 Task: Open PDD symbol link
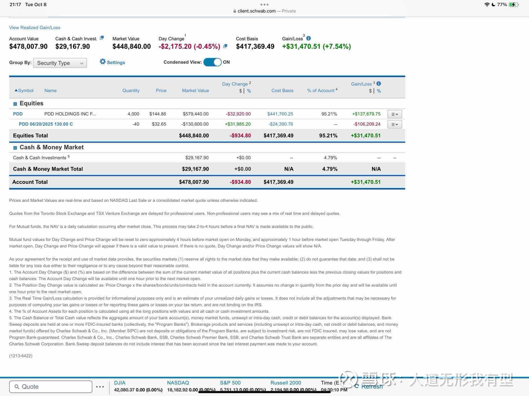pos(18,114)
